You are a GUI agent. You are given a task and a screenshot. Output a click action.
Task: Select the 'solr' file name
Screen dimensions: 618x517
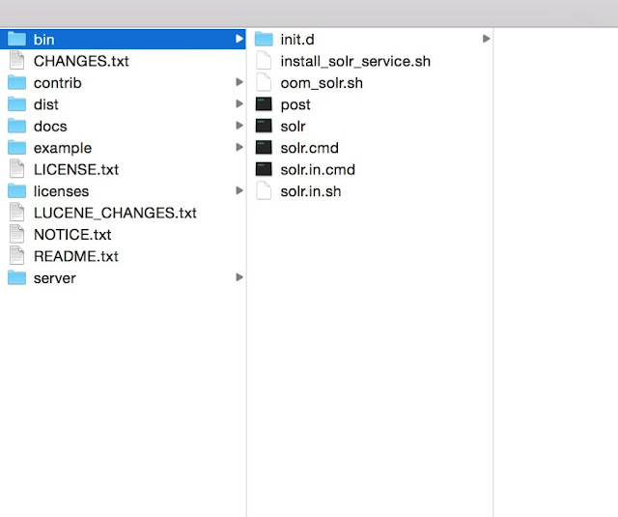pyautogui.click(x=293, y=127)
